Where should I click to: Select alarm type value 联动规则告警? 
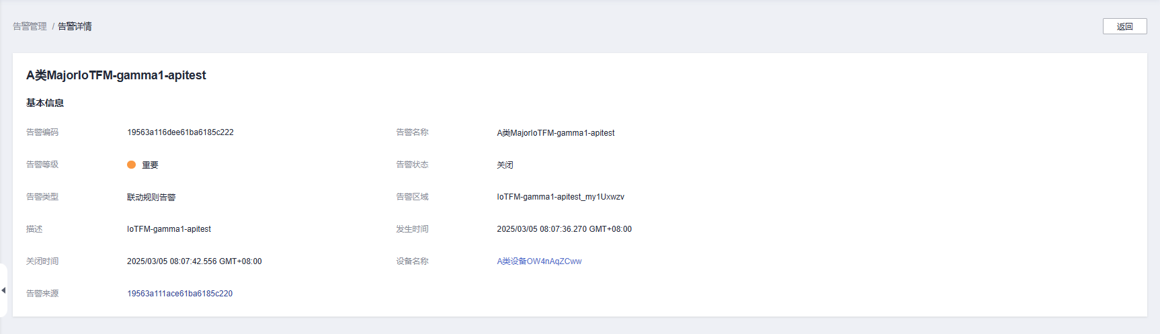click(151, 197)
